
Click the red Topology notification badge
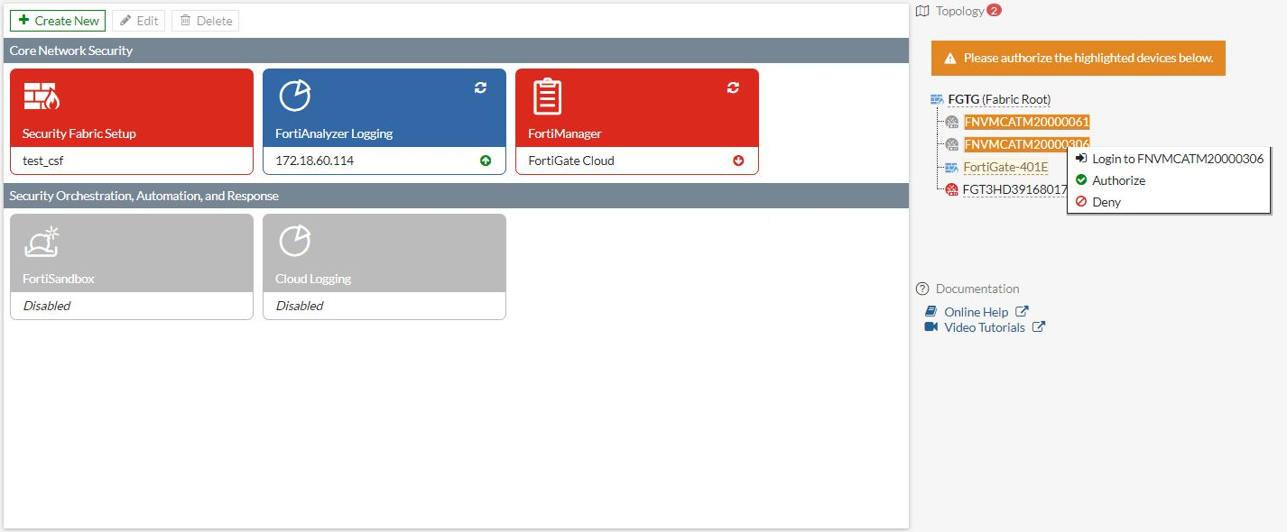pyautogui.click(x=995, y=11)
